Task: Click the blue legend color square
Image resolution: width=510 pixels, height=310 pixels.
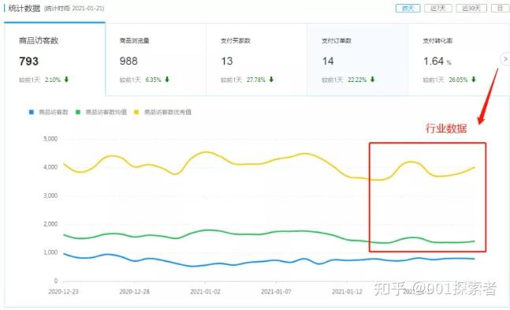Action: 32,112
